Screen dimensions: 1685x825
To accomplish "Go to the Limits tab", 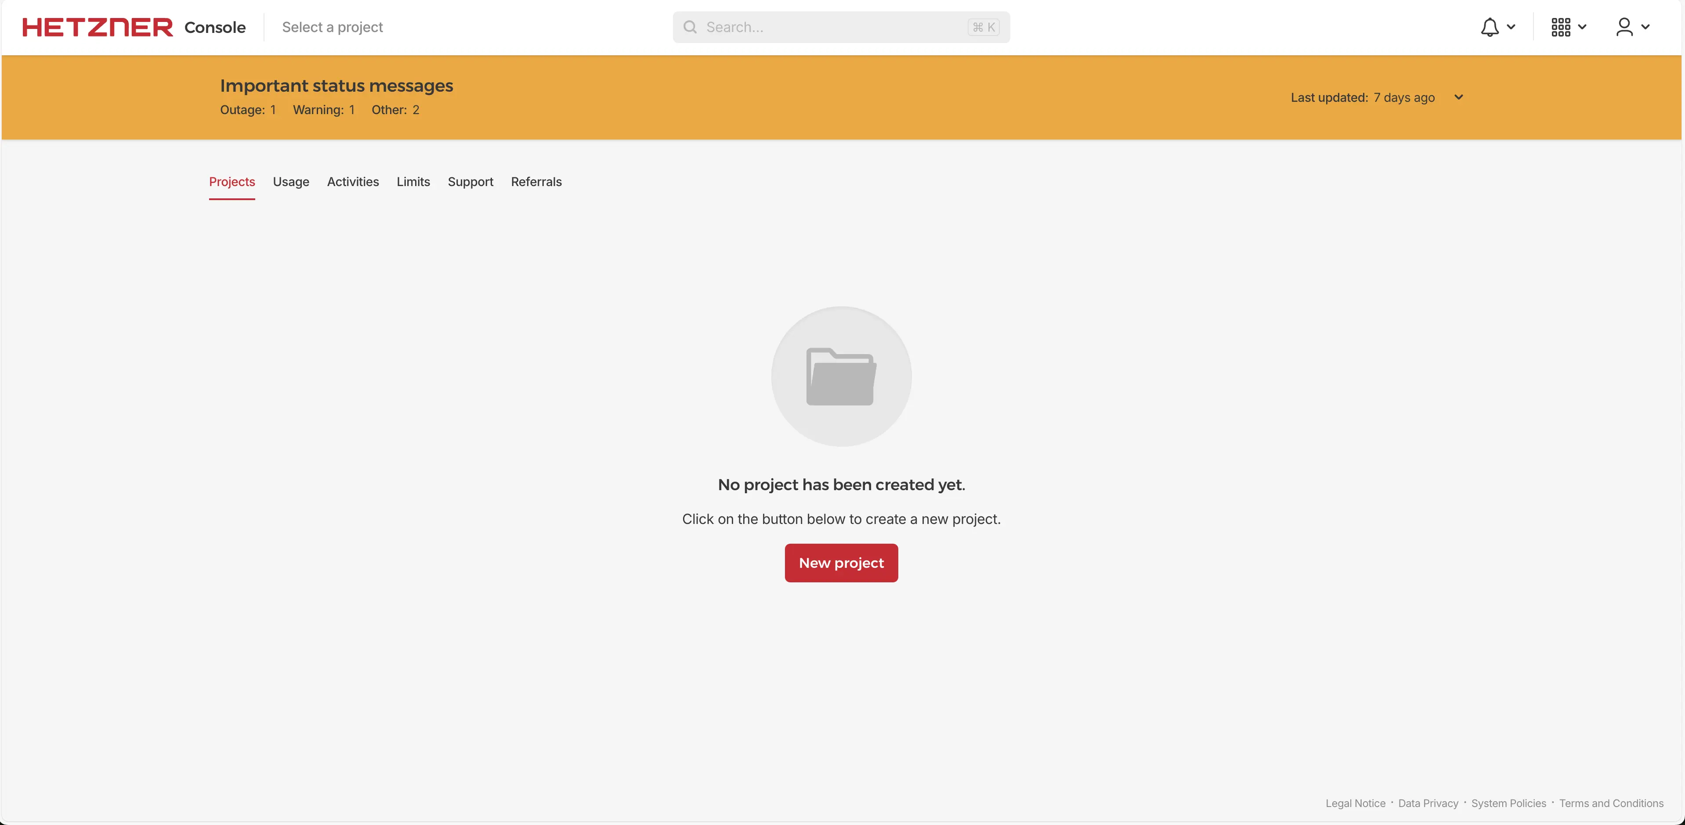I will click(413, 182).
